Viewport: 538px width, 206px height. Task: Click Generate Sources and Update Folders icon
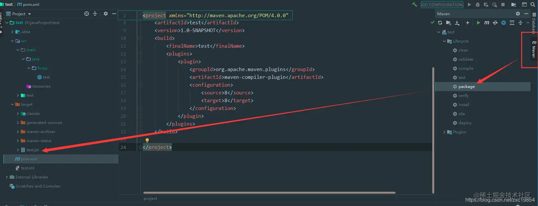coord(449,23)
